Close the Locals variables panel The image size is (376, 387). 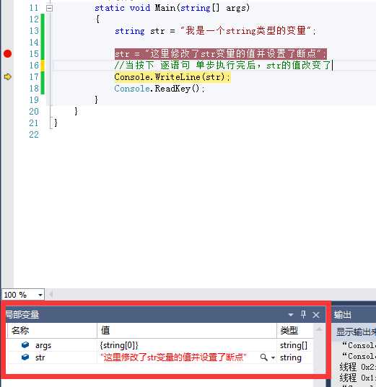(316, 315)
